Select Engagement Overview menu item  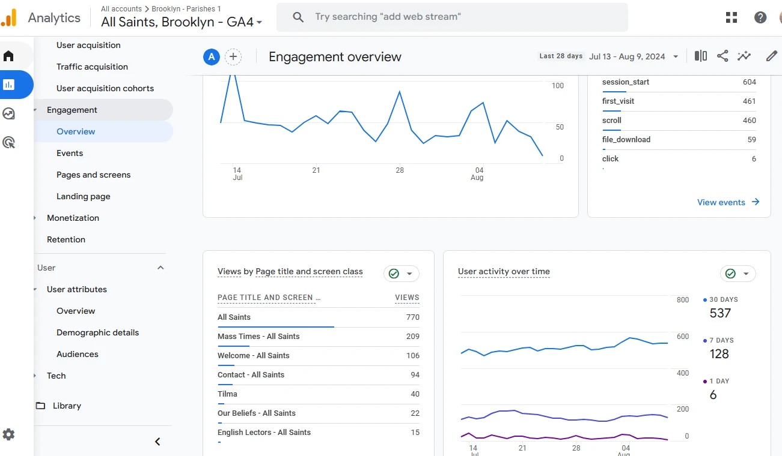tap(76, 131)
